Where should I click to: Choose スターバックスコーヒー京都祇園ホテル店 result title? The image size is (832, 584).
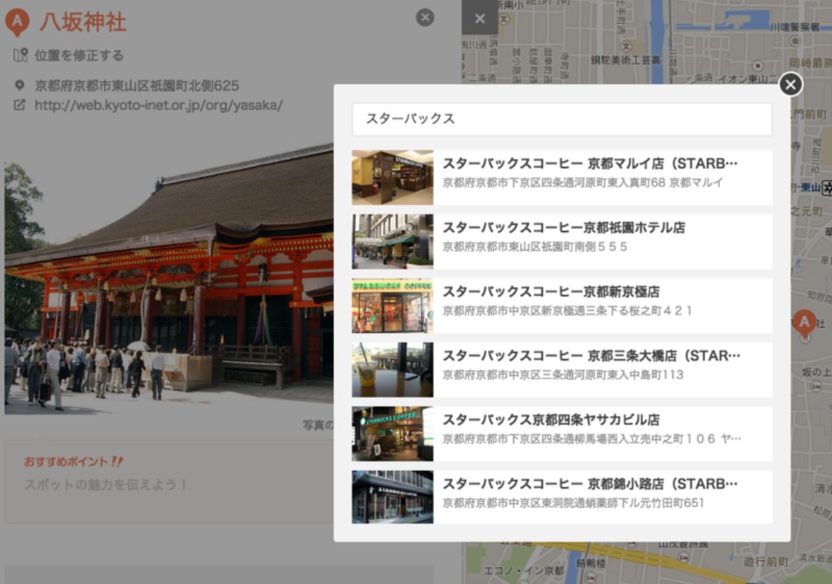(x=564, y=228)
